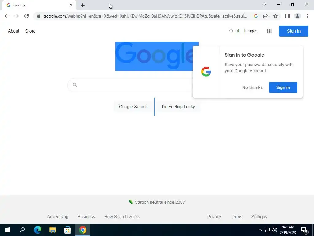
Task: Launch Microsoft Edge from taskbar
Action: (x=37, y=230)
